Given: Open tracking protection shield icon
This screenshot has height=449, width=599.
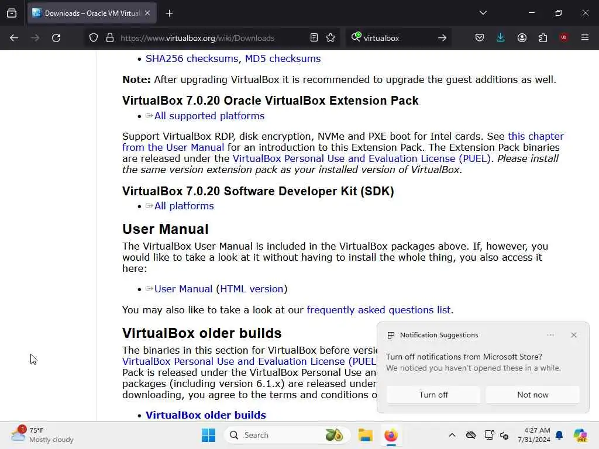Looking at the screenshot, I should click(x=94, y=38).
